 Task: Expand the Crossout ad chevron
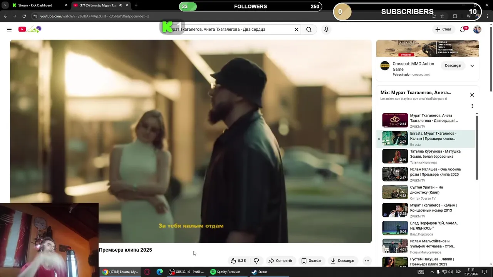pos(472,65)
